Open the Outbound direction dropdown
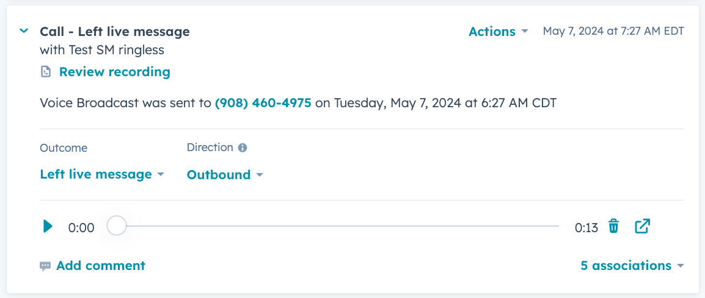The width and height of the screenshot is (705, 298). (225, 174)
